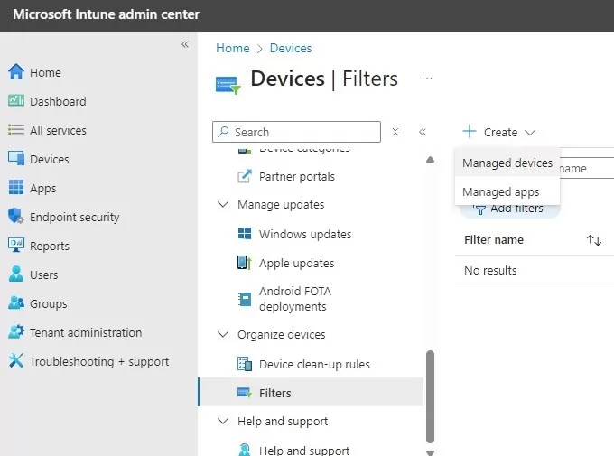The width and height of the screenshot is (614, 456).
Task: Click the partially hidden filter name search field
Action: [587, 168]
